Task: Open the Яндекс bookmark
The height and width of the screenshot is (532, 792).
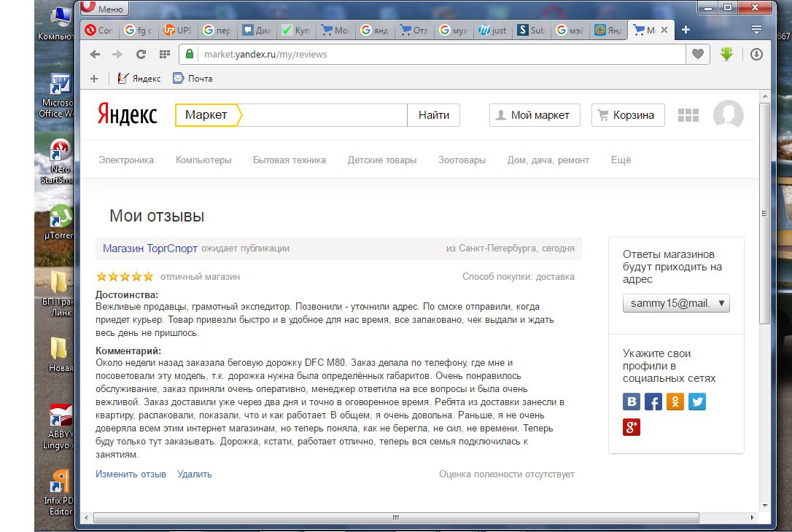Action: (x=139, y=78)
